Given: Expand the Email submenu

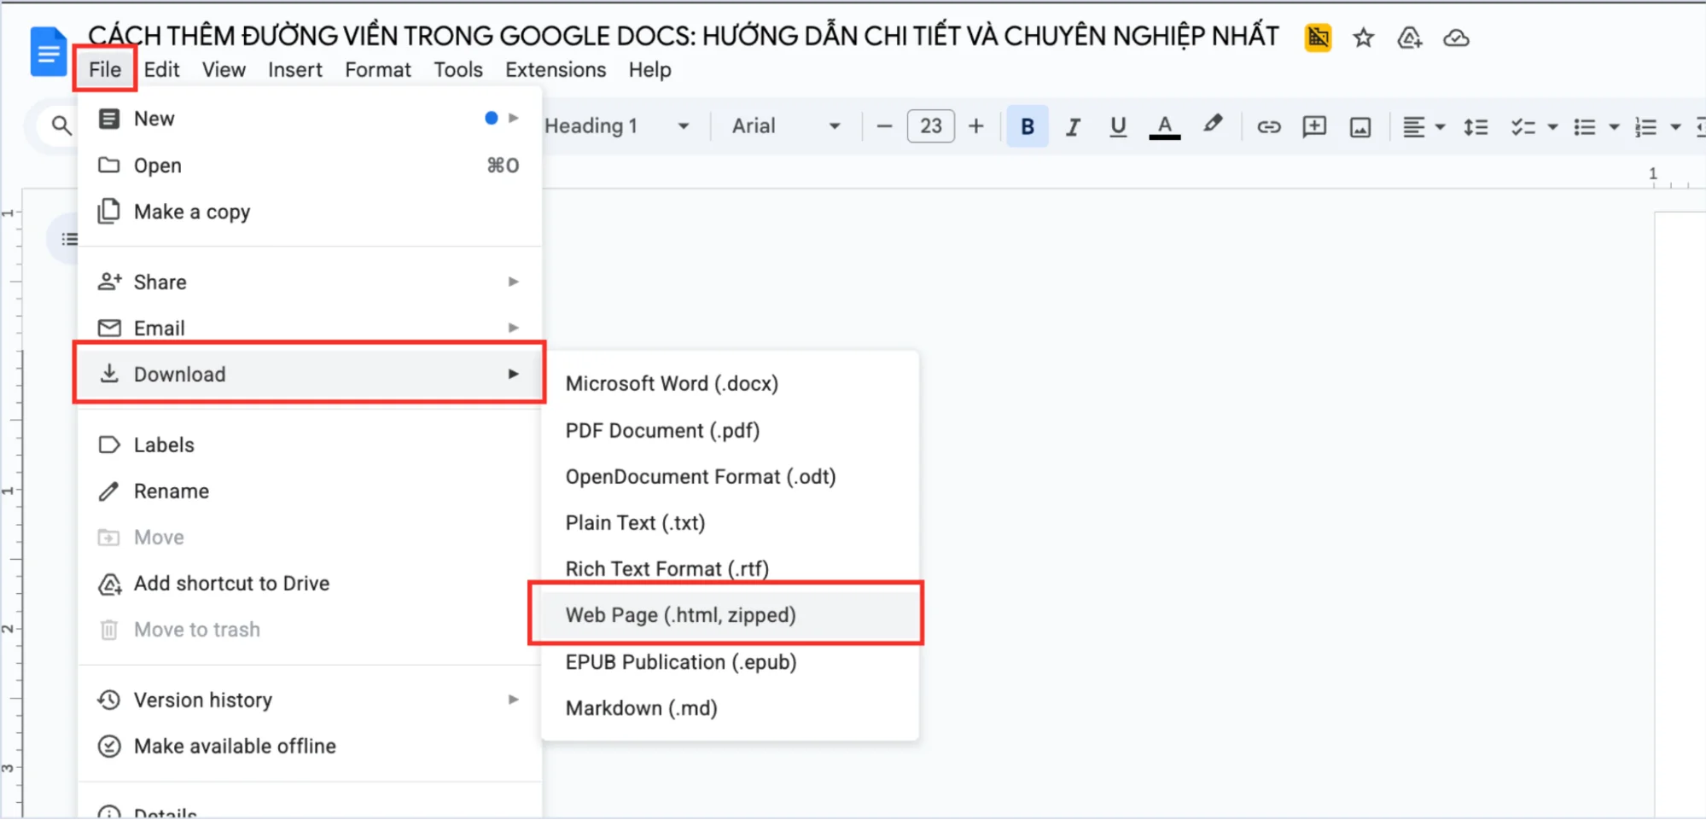Looking at the screenshot, I should coord(309,328).
